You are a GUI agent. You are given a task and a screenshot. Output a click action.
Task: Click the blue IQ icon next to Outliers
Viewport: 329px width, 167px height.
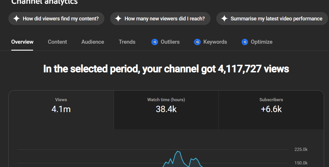pyautogui.click(x=155, y=42)
